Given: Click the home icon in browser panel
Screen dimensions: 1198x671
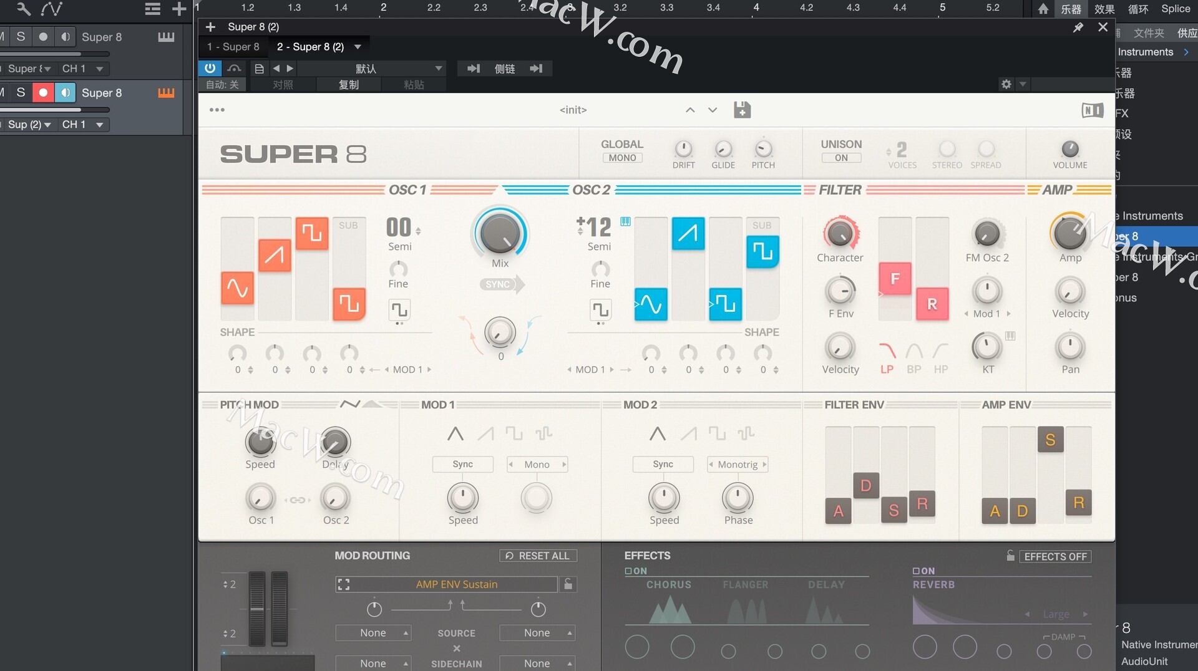Looking at the screenshot, I should pos(1043,9).
